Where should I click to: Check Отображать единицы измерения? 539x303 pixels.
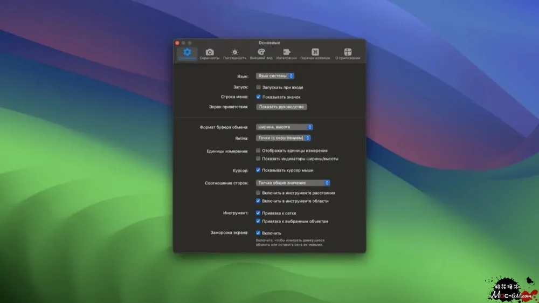(x=258, y=150)
